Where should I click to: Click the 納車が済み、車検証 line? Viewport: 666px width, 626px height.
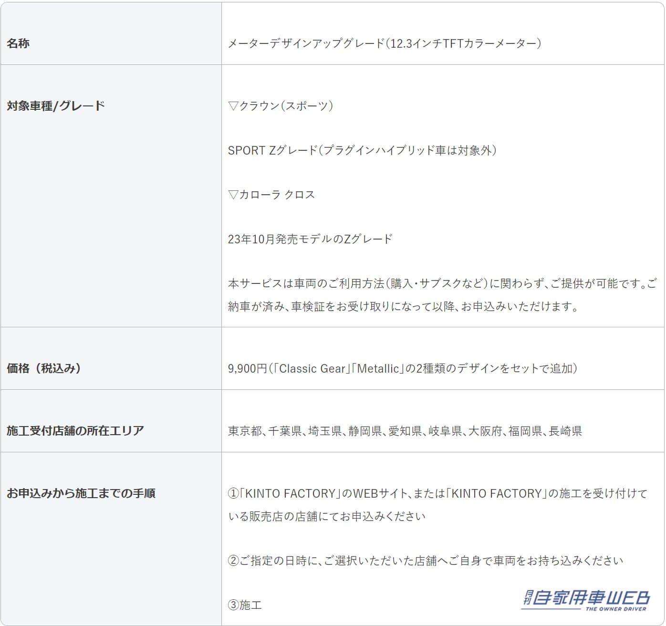[404, 306]
